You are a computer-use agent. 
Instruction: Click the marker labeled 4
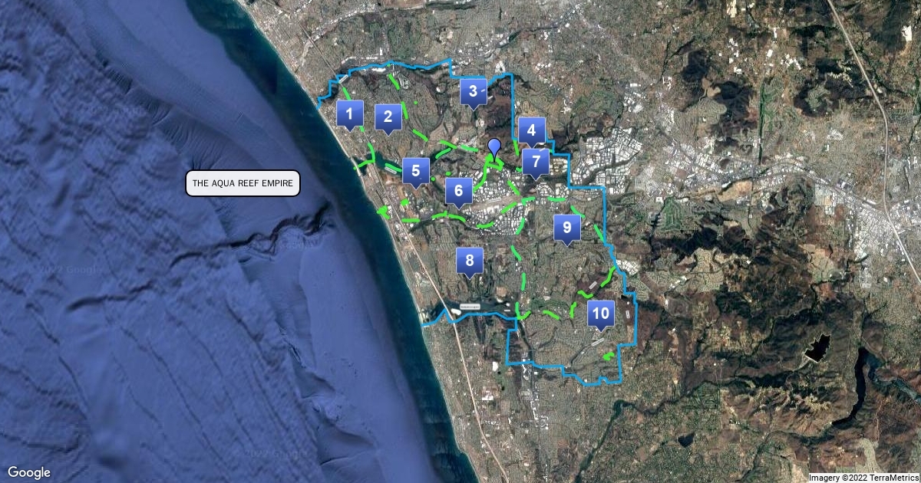tap(531, 130)
